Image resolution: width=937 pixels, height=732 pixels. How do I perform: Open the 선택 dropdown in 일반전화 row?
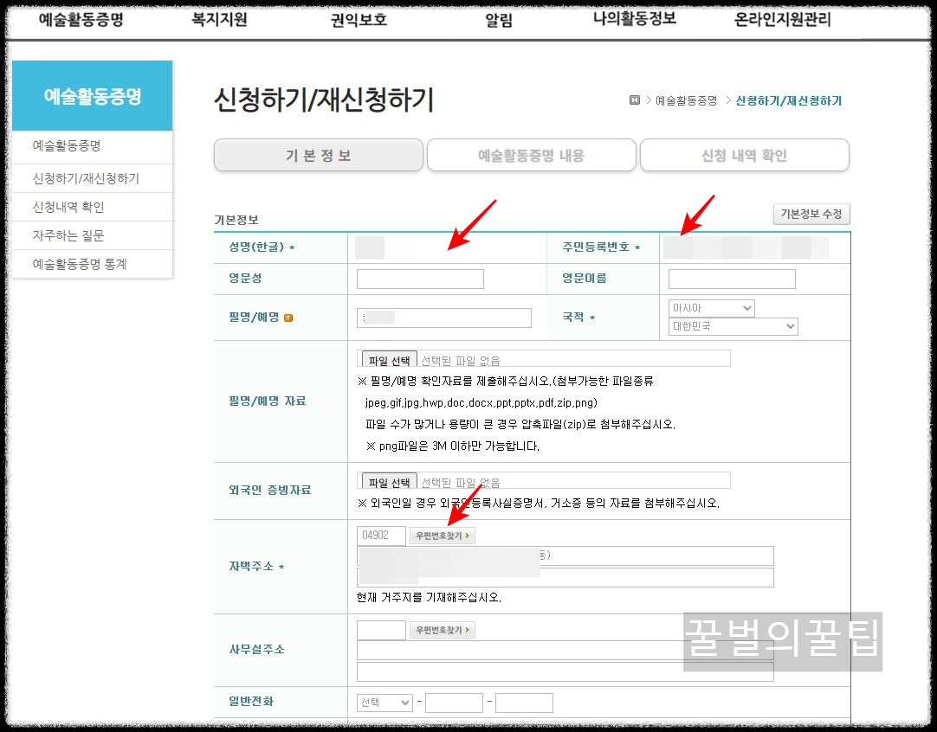coord(384,702)
